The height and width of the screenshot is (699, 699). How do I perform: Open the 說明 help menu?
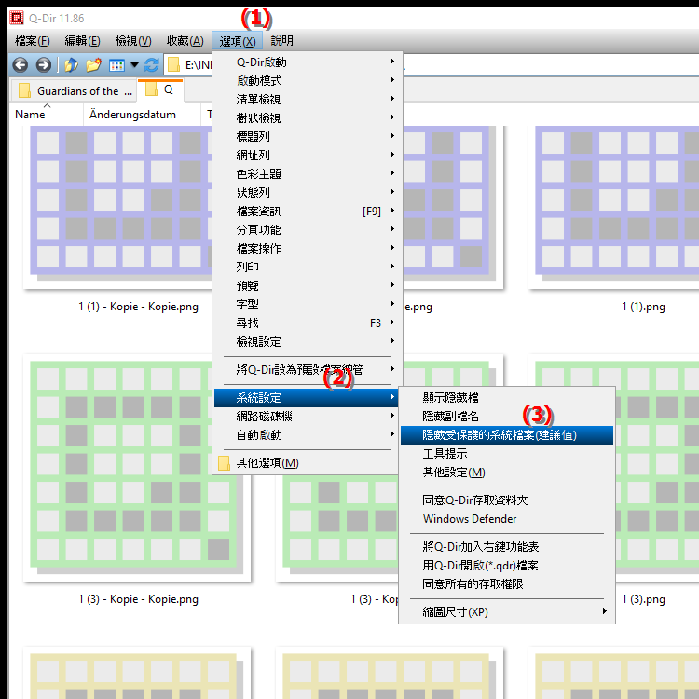tap(282, 41)
